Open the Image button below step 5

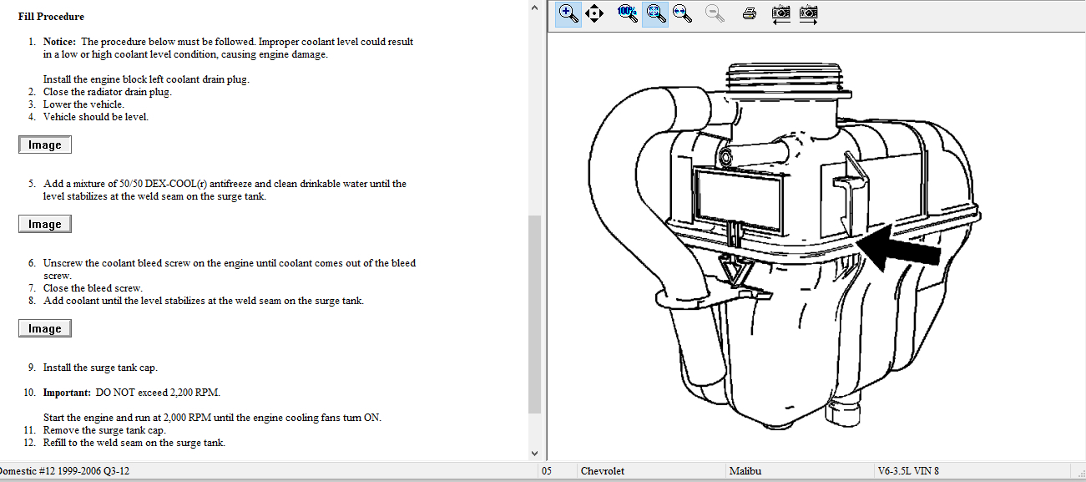pos(45,224)
